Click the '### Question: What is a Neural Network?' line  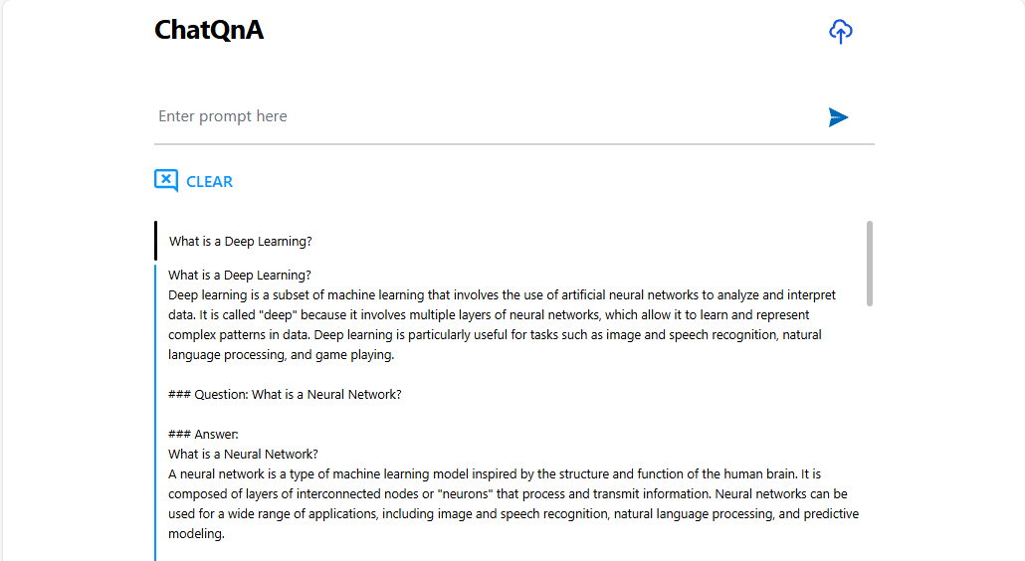[285, 395]
